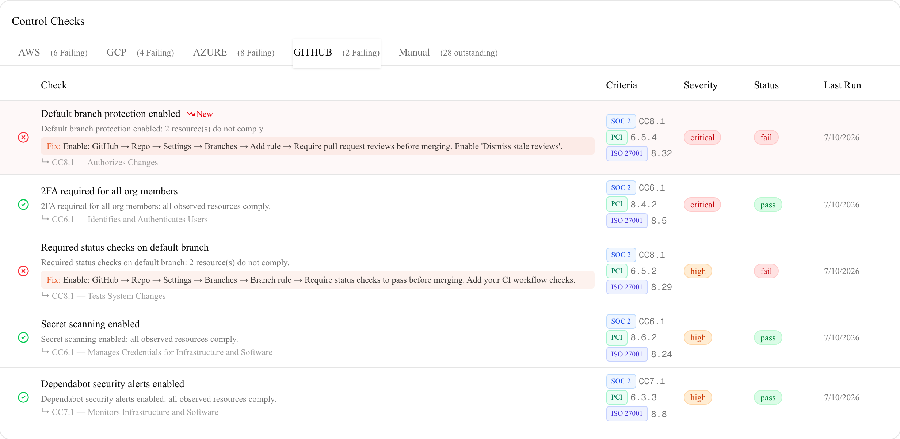Click the ISO 27001 badge next to 8.5
The height and width of the screenshot is (439, 900).
tap(627, 221)
